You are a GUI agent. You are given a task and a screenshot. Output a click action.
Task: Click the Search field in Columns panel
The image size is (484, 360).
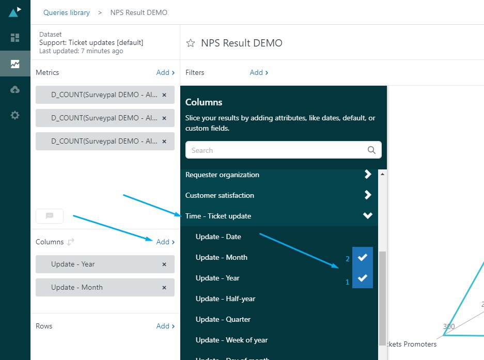coord(284,150)
